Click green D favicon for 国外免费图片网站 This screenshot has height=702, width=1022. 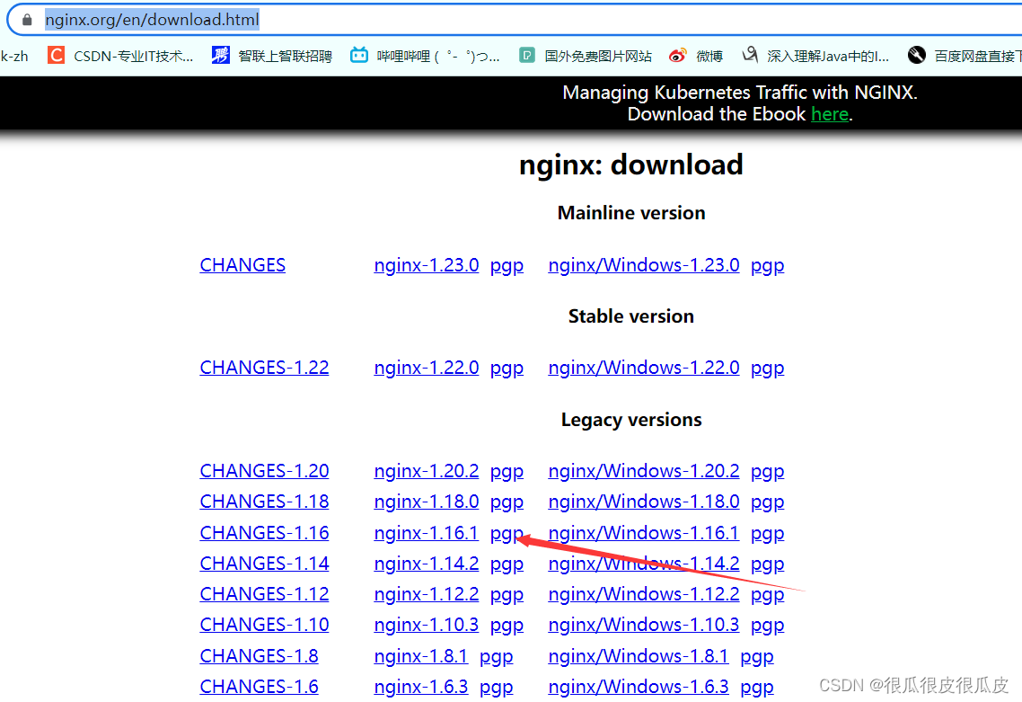tap(526, 55)
